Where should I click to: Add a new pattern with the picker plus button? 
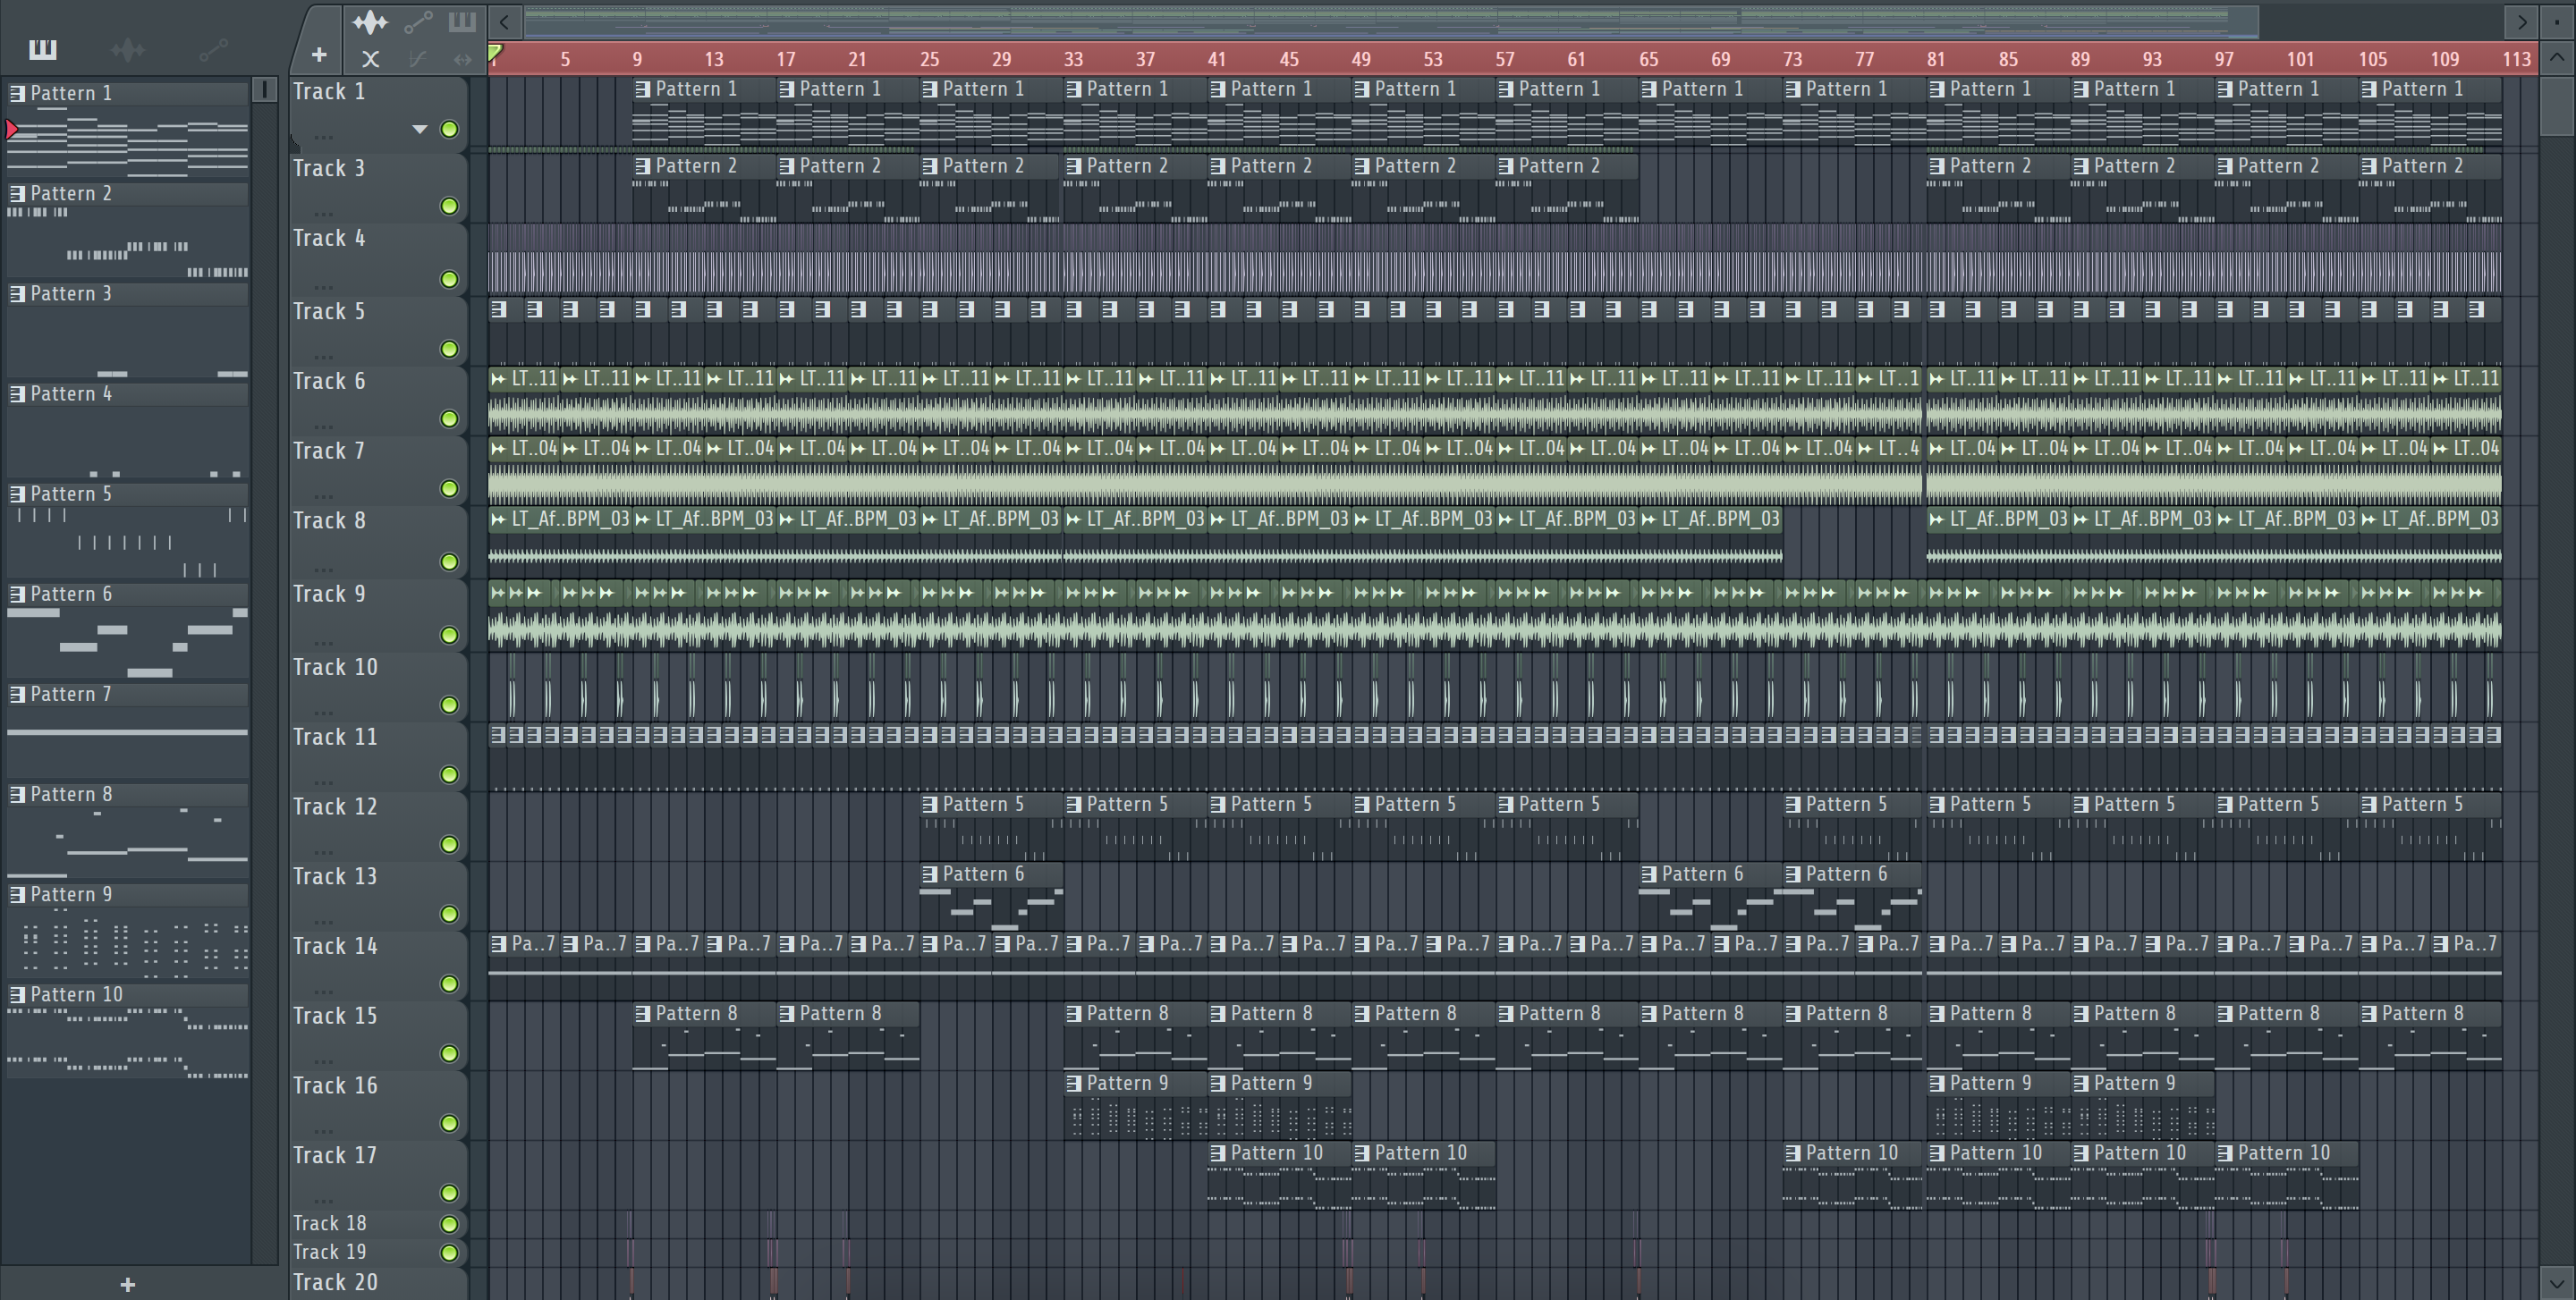click(x=127, y=1284)
